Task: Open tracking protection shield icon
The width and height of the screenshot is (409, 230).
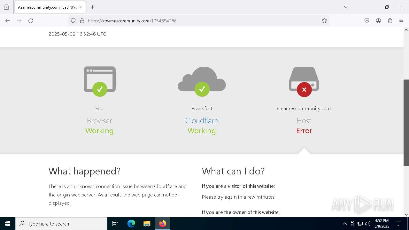Action: pyautogui.click(x=73, y=20)
